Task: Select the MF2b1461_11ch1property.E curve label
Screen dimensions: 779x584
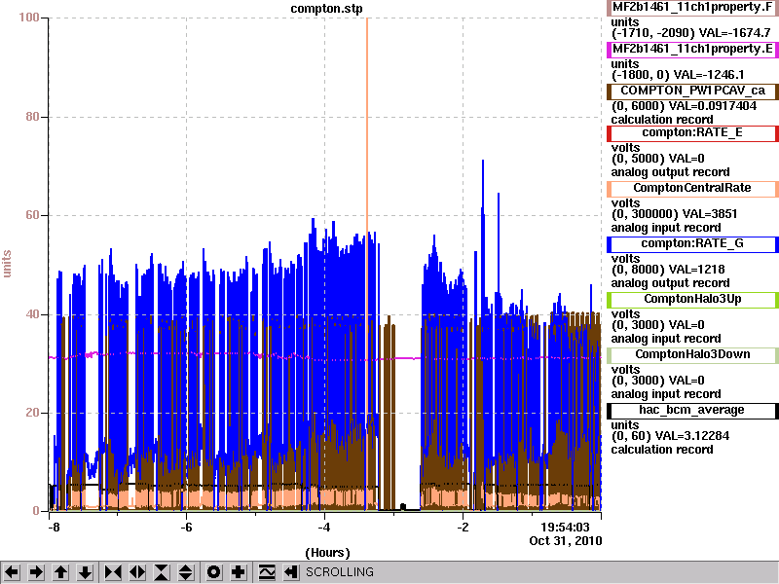Action: (691, 50)
